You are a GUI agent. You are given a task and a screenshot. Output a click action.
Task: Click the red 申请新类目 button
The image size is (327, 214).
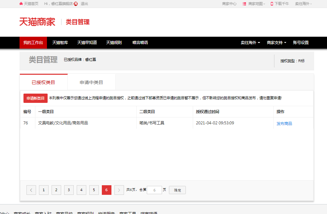coord(35,98)
